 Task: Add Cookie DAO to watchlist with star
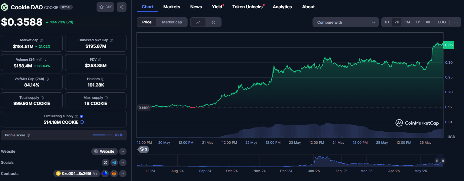tap(105, 7)
